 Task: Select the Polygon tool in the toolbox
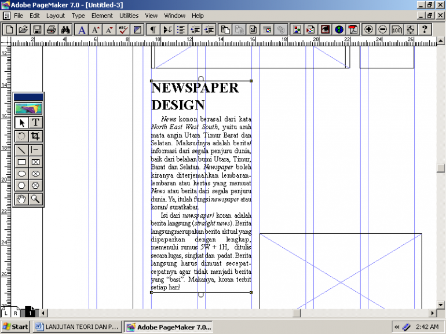click(21, 185)
